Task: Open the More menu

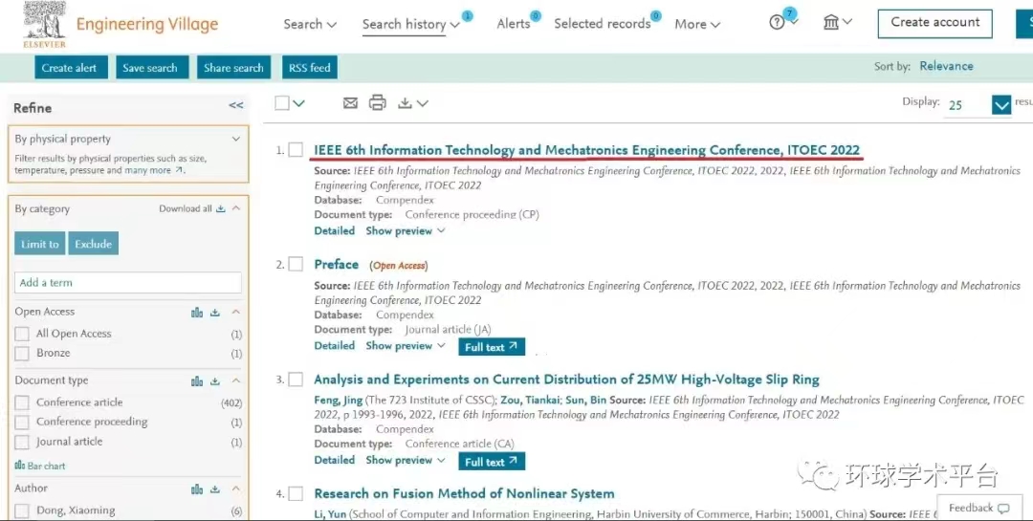Action: coord(697,24)
